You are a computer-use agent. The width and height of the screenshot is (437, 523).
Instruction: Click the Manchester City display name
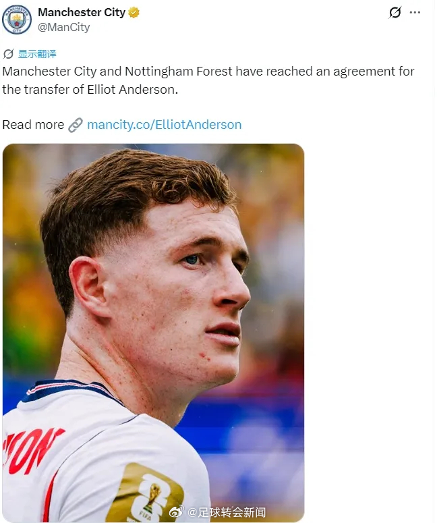pos(82,12)
